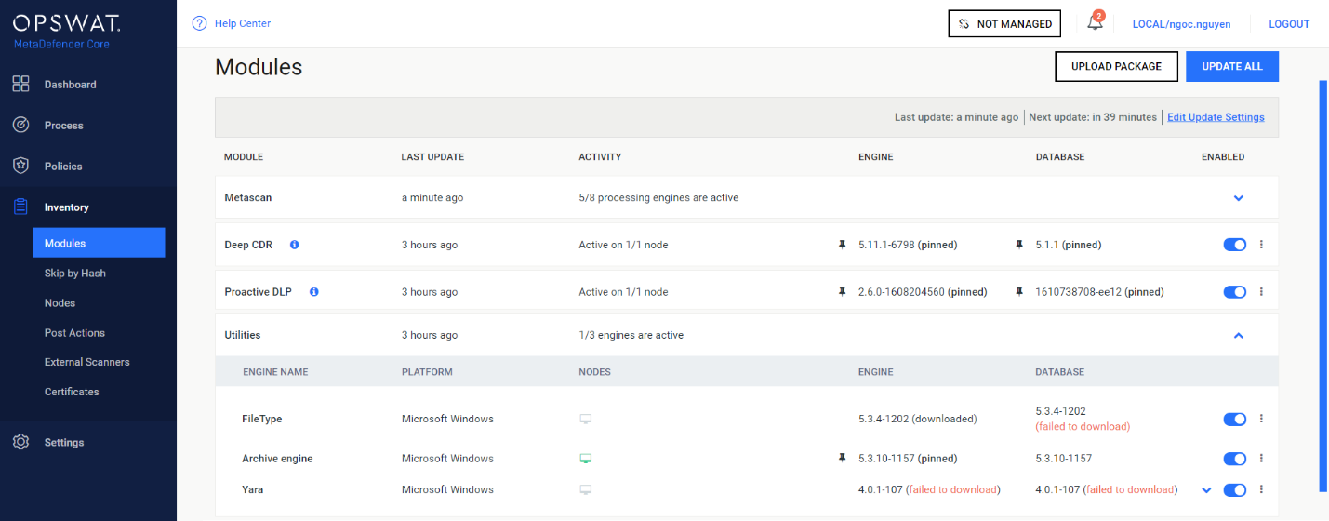1329x521 pixels.
Task: Open Process in the sidebar
Action: point(63,125)
